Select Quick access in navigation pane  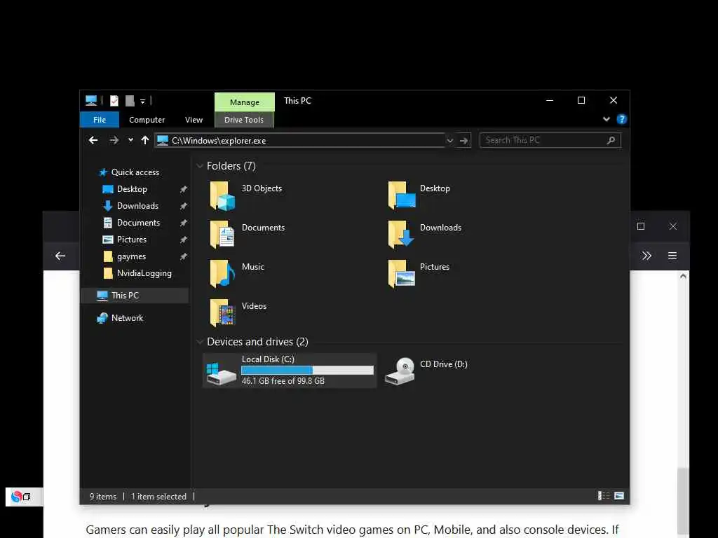coord(135,172)
